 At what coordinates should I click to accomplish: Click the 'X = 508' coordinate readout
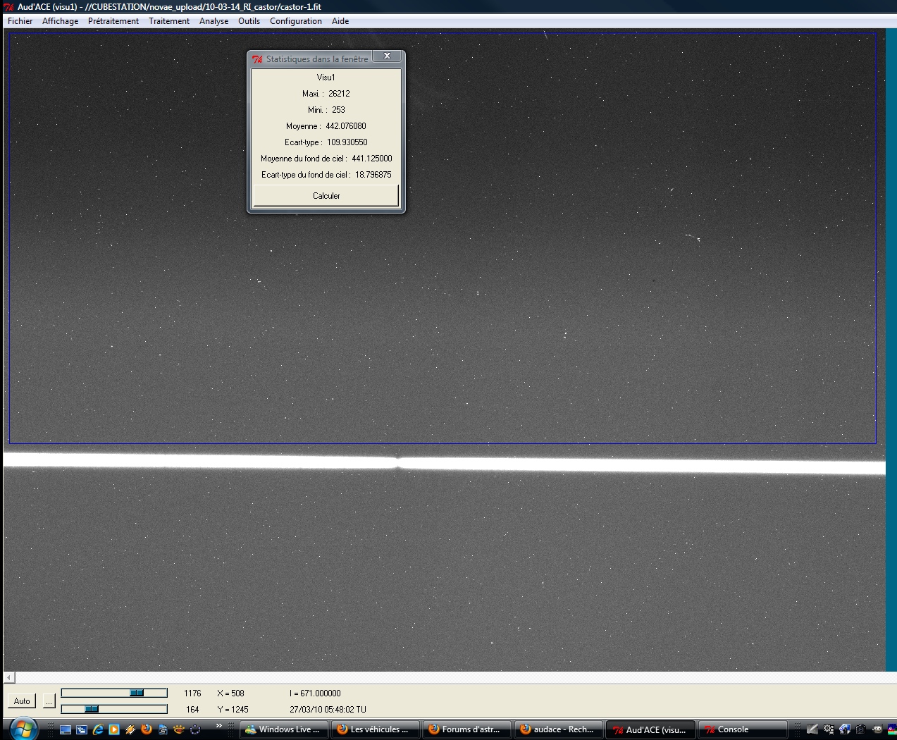pos(230,693)
